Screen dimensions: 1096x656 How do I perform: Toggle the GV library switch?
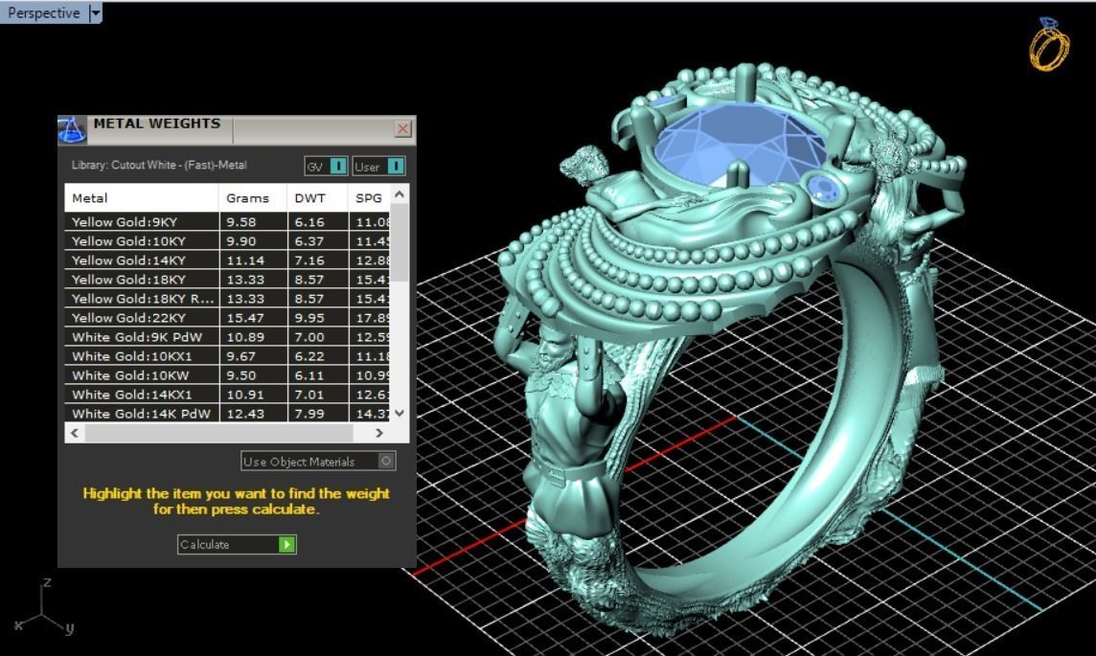click(x=326, y=167)
